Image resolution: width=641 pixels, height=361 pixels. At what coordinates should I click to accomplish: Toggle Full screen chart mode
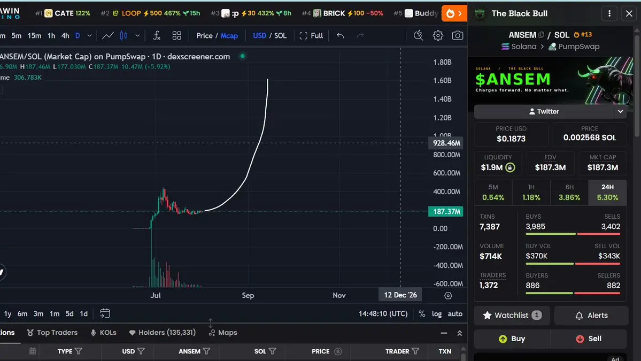click(311, 36)
